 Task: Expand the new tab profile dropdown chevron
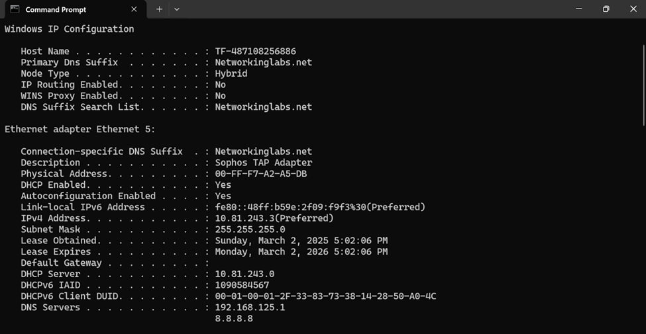(177, 9)
